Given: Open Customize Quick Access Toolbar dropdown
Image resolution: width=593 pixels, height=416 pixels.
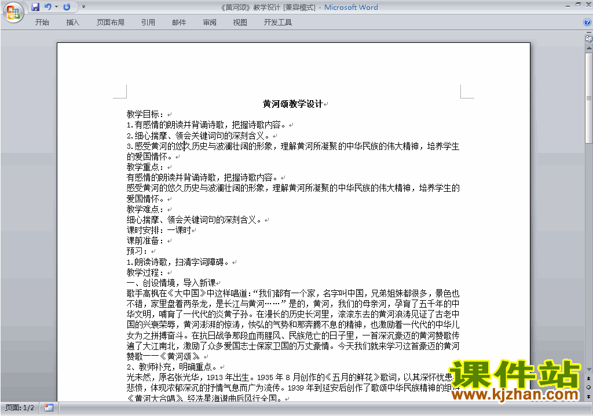Looking at the screenshot, I should (83, 7).
